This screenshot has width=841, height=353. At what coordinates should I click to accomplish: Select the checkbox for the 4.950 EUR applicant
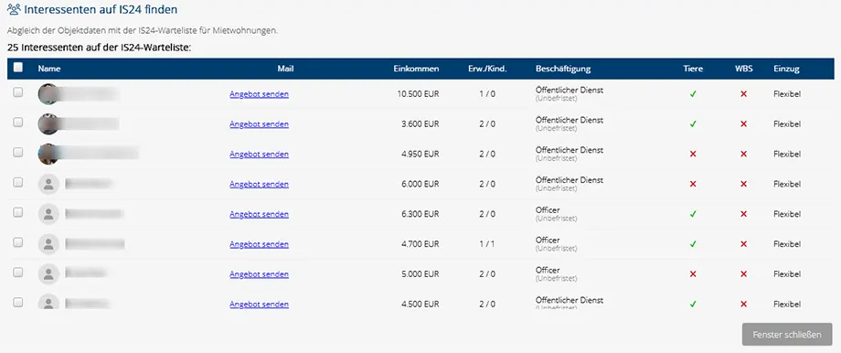(x=17, y=153)
